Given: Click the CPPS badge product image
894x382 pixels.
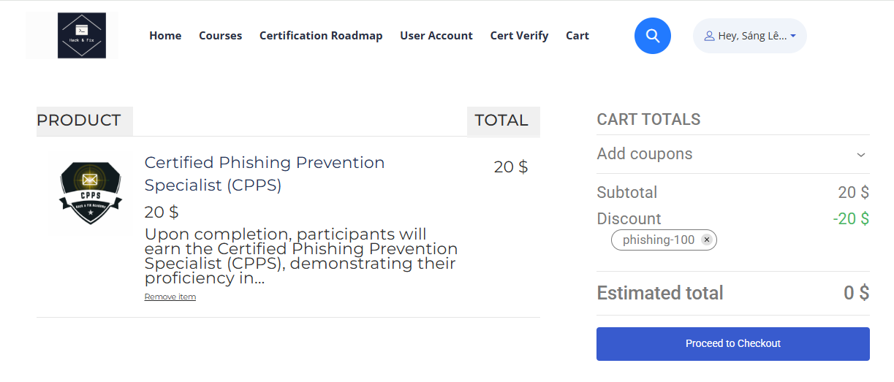Looking at the screenshot, I should point(90,194).
